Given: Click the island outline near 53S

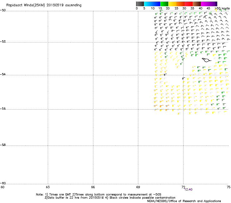Looking at the screenshot, I should tap(206, 60).
